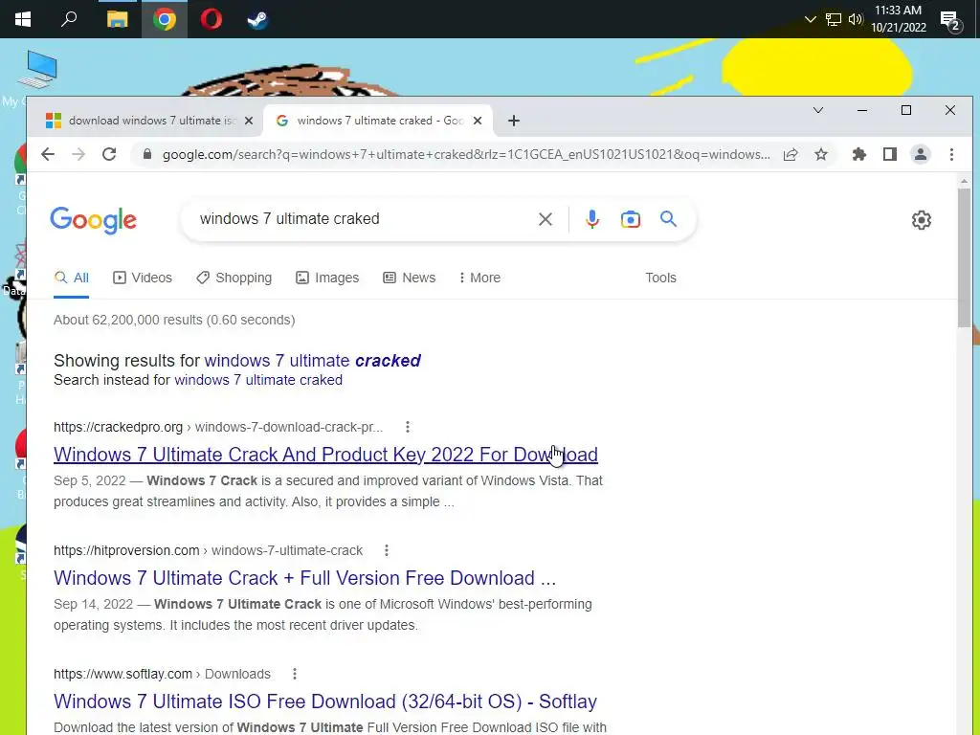Open Google quick settings gear
The width and height of the screenshot is (980, 735).
click(x=922, y=220)
